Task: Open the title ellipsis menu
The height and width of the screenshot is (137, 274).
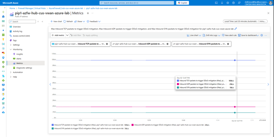Action: [92, 13]
